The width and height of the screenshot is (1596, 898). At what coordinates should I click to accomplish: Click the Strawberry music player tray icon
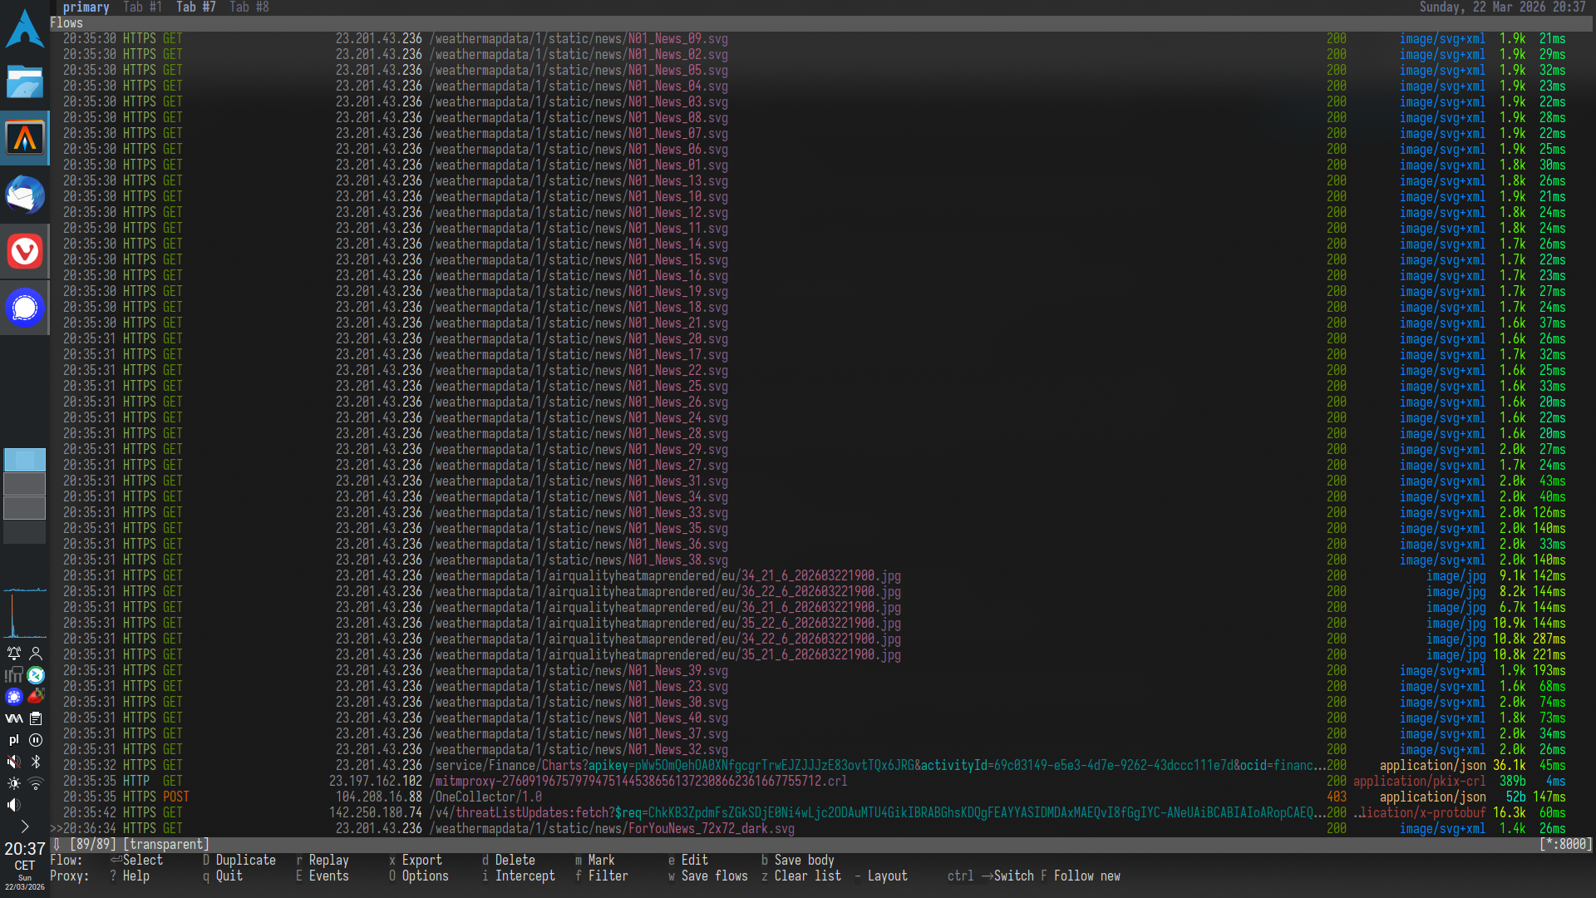click(36, 697)
